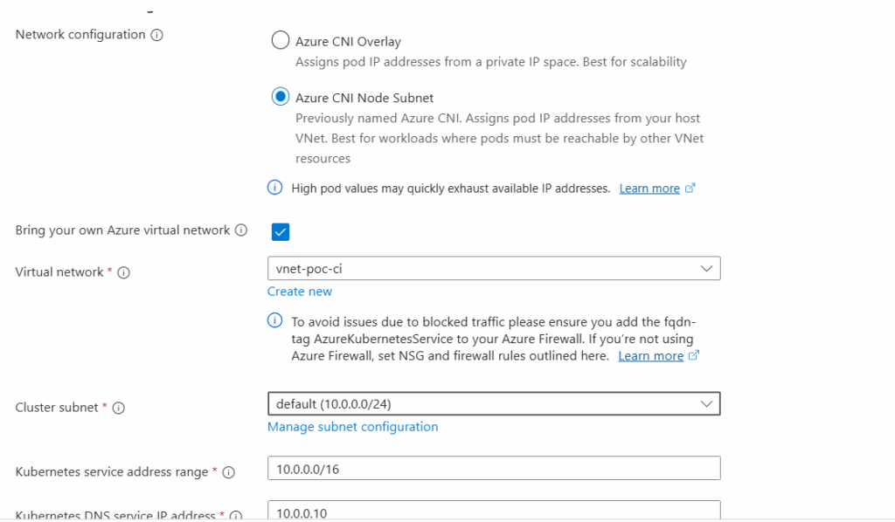Click the info icon beside High pod values
The width and height of the screenshot is (895, 522).
tap(275, 188)
